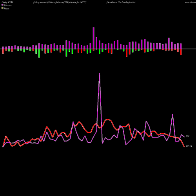The width and height of the screenshot is (196, 196).
Task: Click the Price legend swatch
Action: coord(2,8)
